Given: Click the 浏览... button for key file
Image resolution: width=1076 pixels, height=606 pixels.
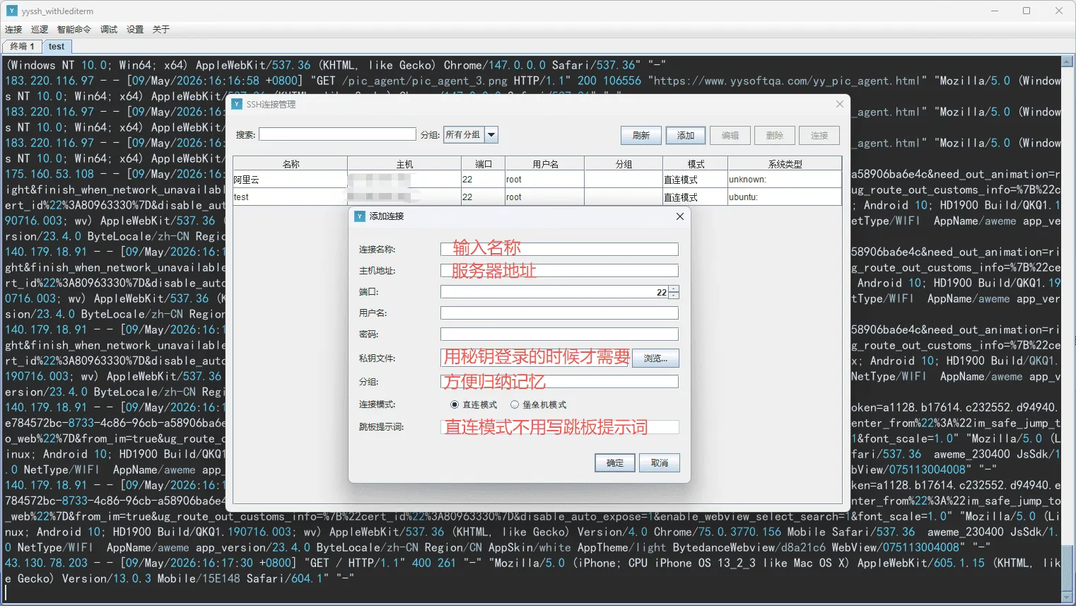Looking at the screenshot, I should pyautogui.click(x=655, y=359).
